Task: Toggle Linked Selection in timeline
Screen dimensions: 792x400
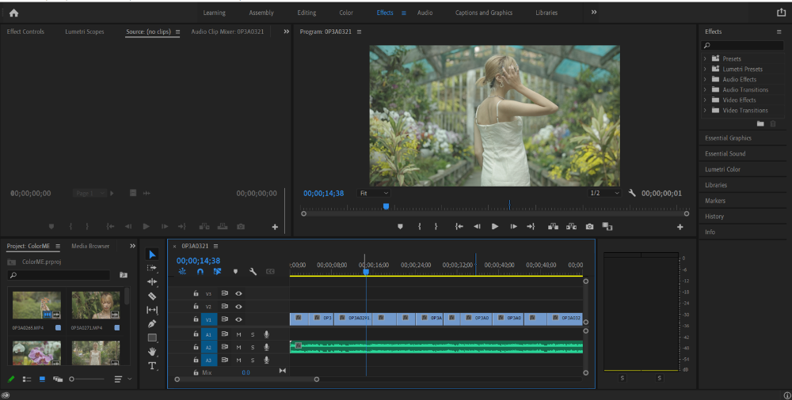Action: click(217, 271)
